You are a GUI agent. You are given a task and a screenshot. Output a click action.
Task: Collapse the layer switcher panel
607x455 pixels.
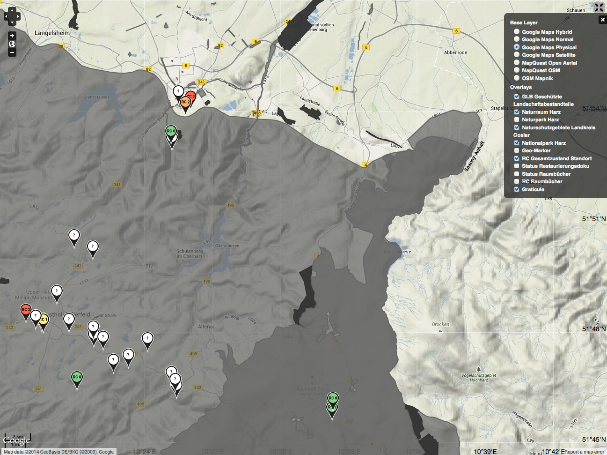(x=602, y=20)
